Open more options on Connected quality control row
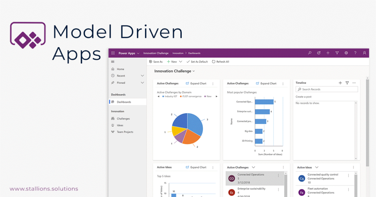Viewport: 376px width, 197px height. [348, 175]
